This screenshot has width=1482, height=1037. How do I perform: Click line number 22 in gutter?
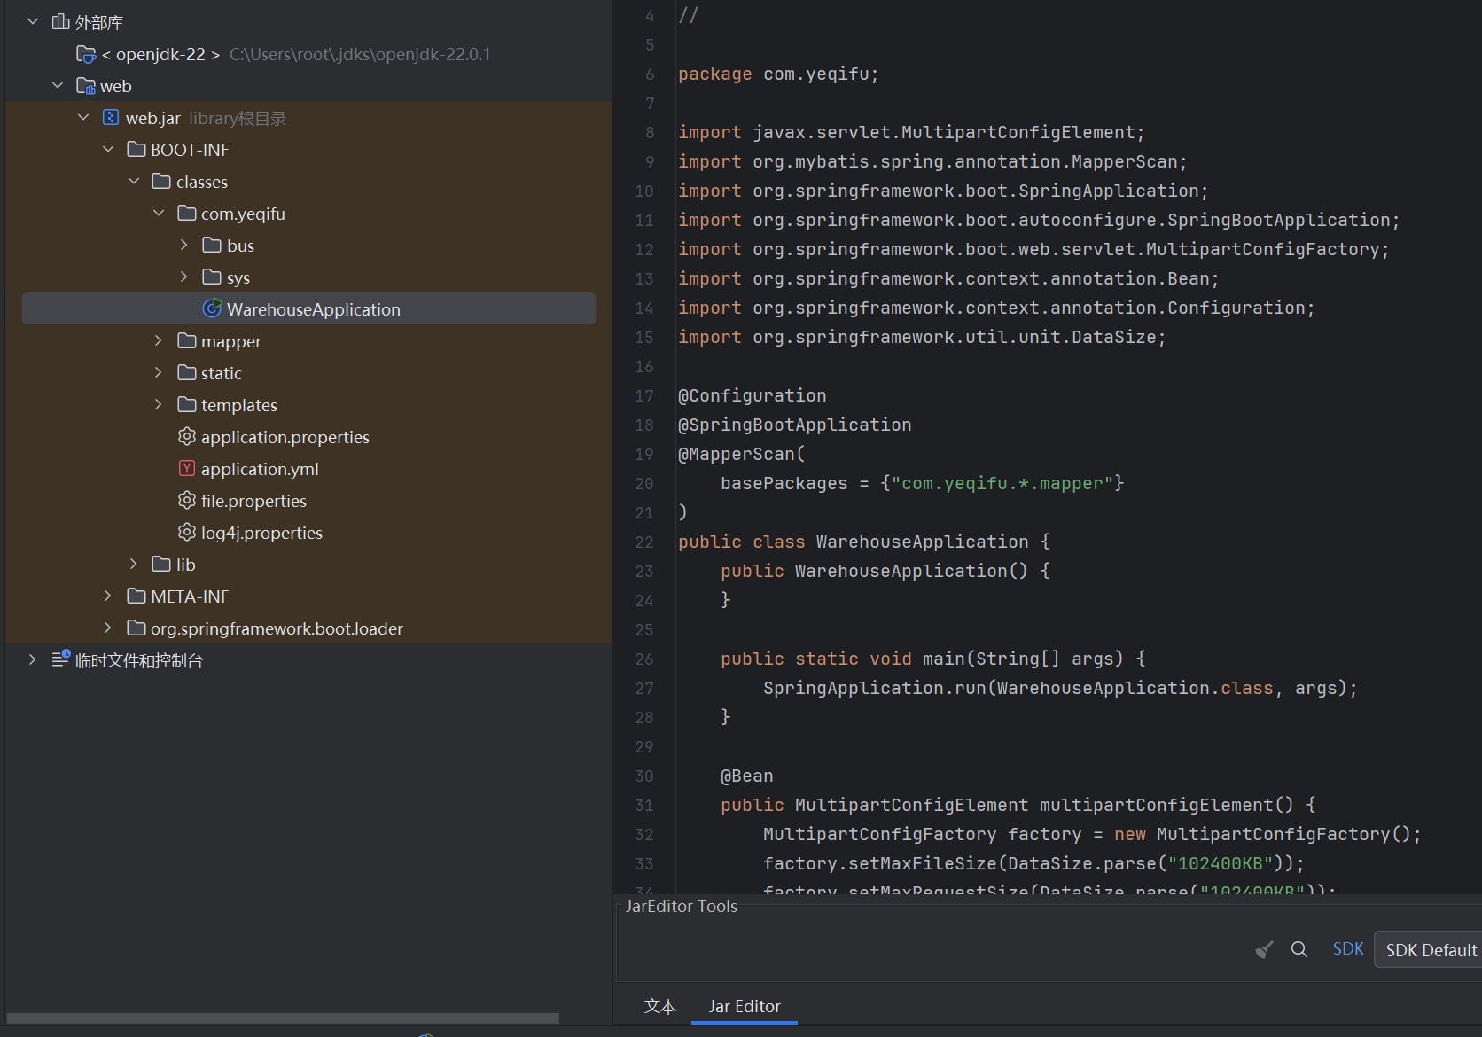tap(644, 542)
